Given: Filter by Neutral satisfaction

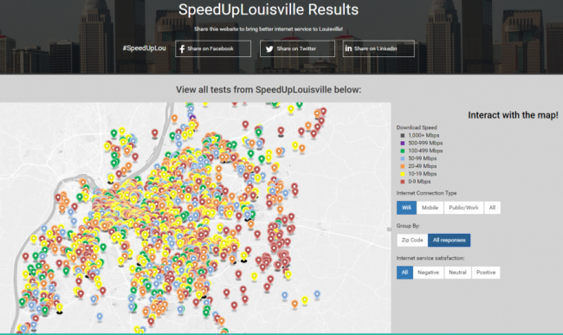Looking at the screenshot, I should point(457,272).
